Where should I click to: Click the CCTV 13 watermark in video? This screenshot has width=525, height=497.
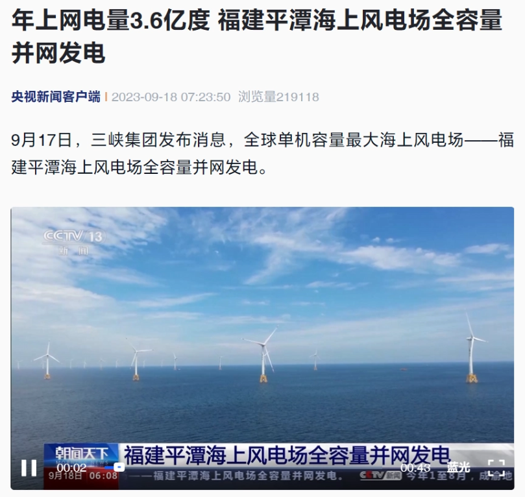pos(74,242)
